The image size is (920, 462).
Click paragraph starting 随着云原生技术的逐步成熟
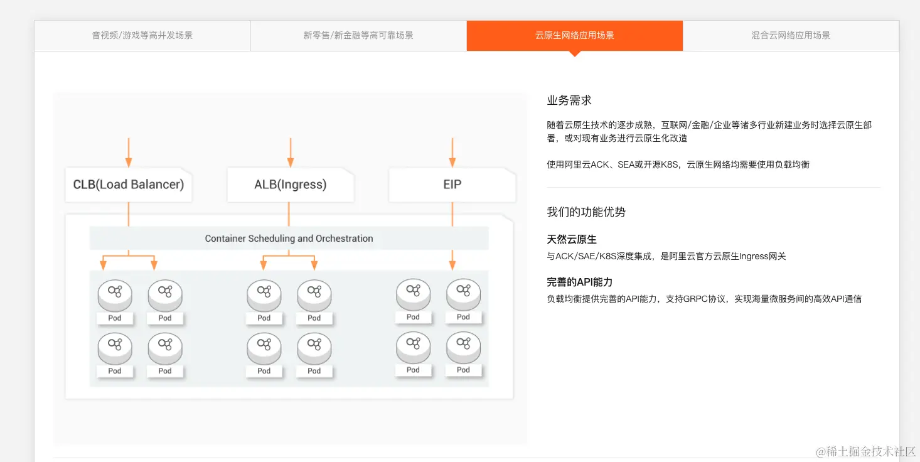pyautogui.click(x=709, y=132)
